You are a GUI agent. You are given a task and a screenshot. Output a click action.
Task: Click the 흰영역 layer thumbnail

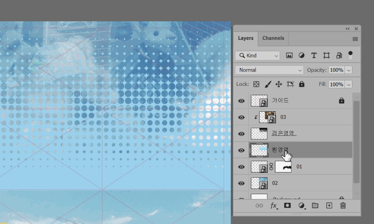[259, 150]
